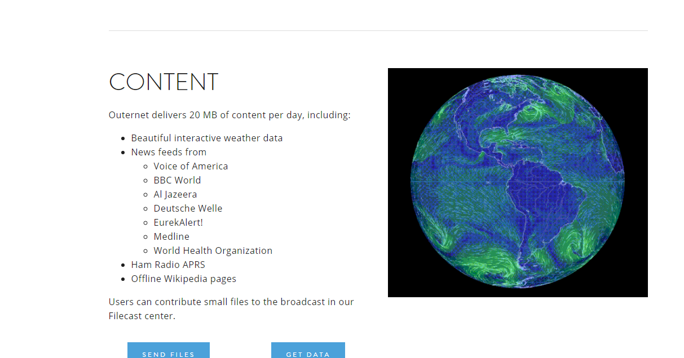Click the Offline Wikipedia pages link
Viewport: 684px width, 358px height.
tap(183, 279)
